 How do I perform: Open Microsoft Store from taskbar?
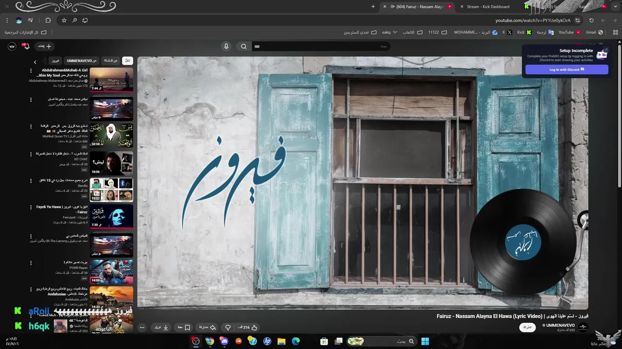(324, 341)
